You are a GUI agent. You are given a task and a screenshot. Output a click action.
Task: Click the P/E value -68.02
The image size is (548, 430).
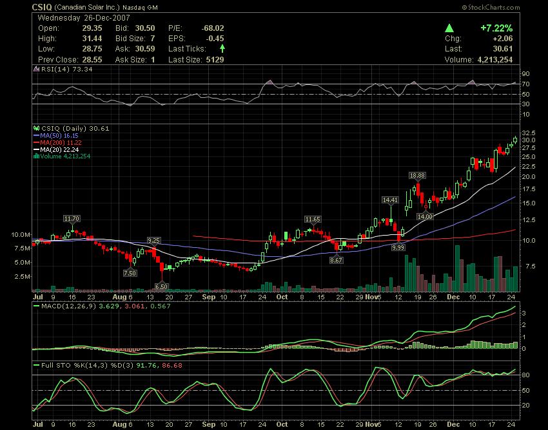click(x=213, y=28)
